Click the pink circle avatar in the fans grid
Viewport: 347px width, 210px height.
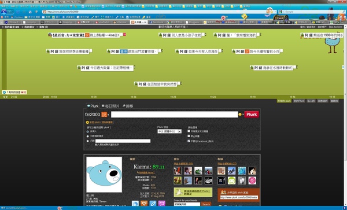pos(252,180)
